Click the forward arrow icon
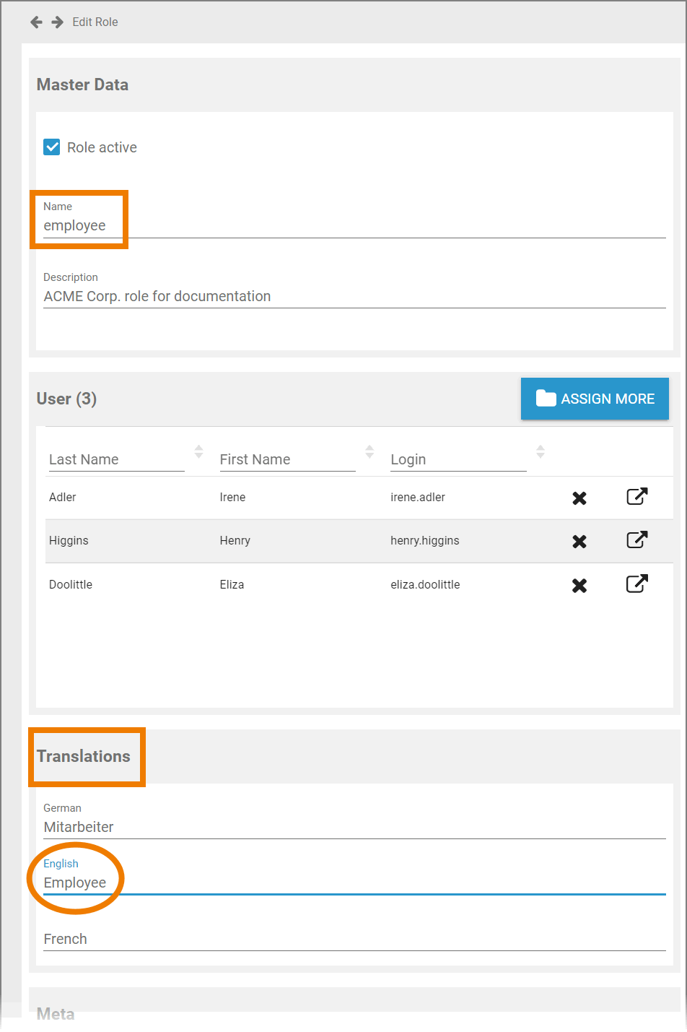687x1032 pixels. 58,22
